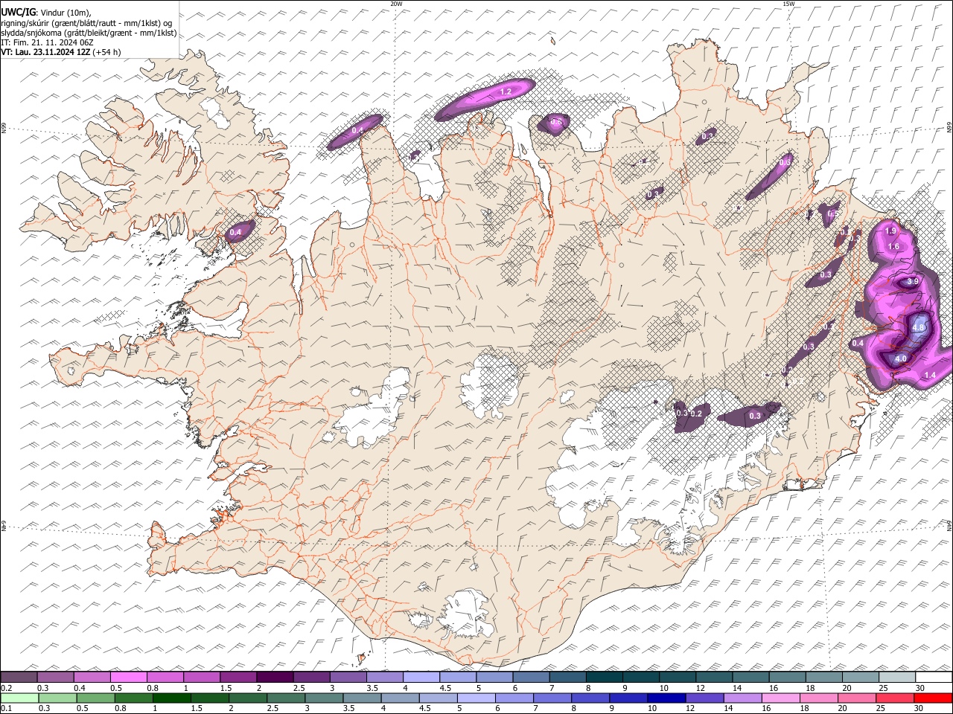Image resolution: width=953 pixels, height=714 pixels.
Task: Select bottom-row pink swatch labeled 20
Action: (856, 698)
